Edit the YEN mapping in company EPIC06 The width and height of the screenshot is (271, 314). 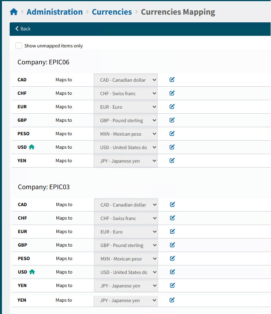click(x=172, y=161)
